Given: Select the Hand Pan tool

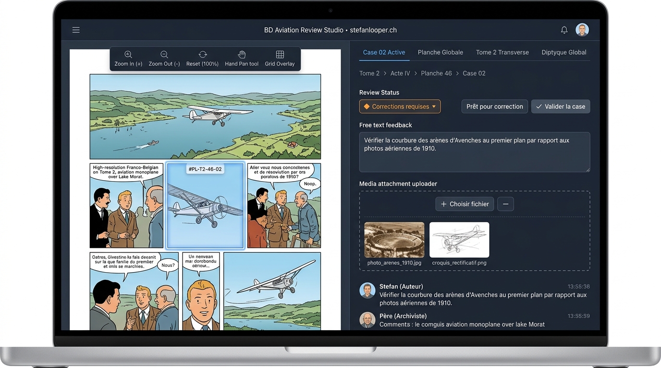Looking at the screenshot, I should [242, 58].
